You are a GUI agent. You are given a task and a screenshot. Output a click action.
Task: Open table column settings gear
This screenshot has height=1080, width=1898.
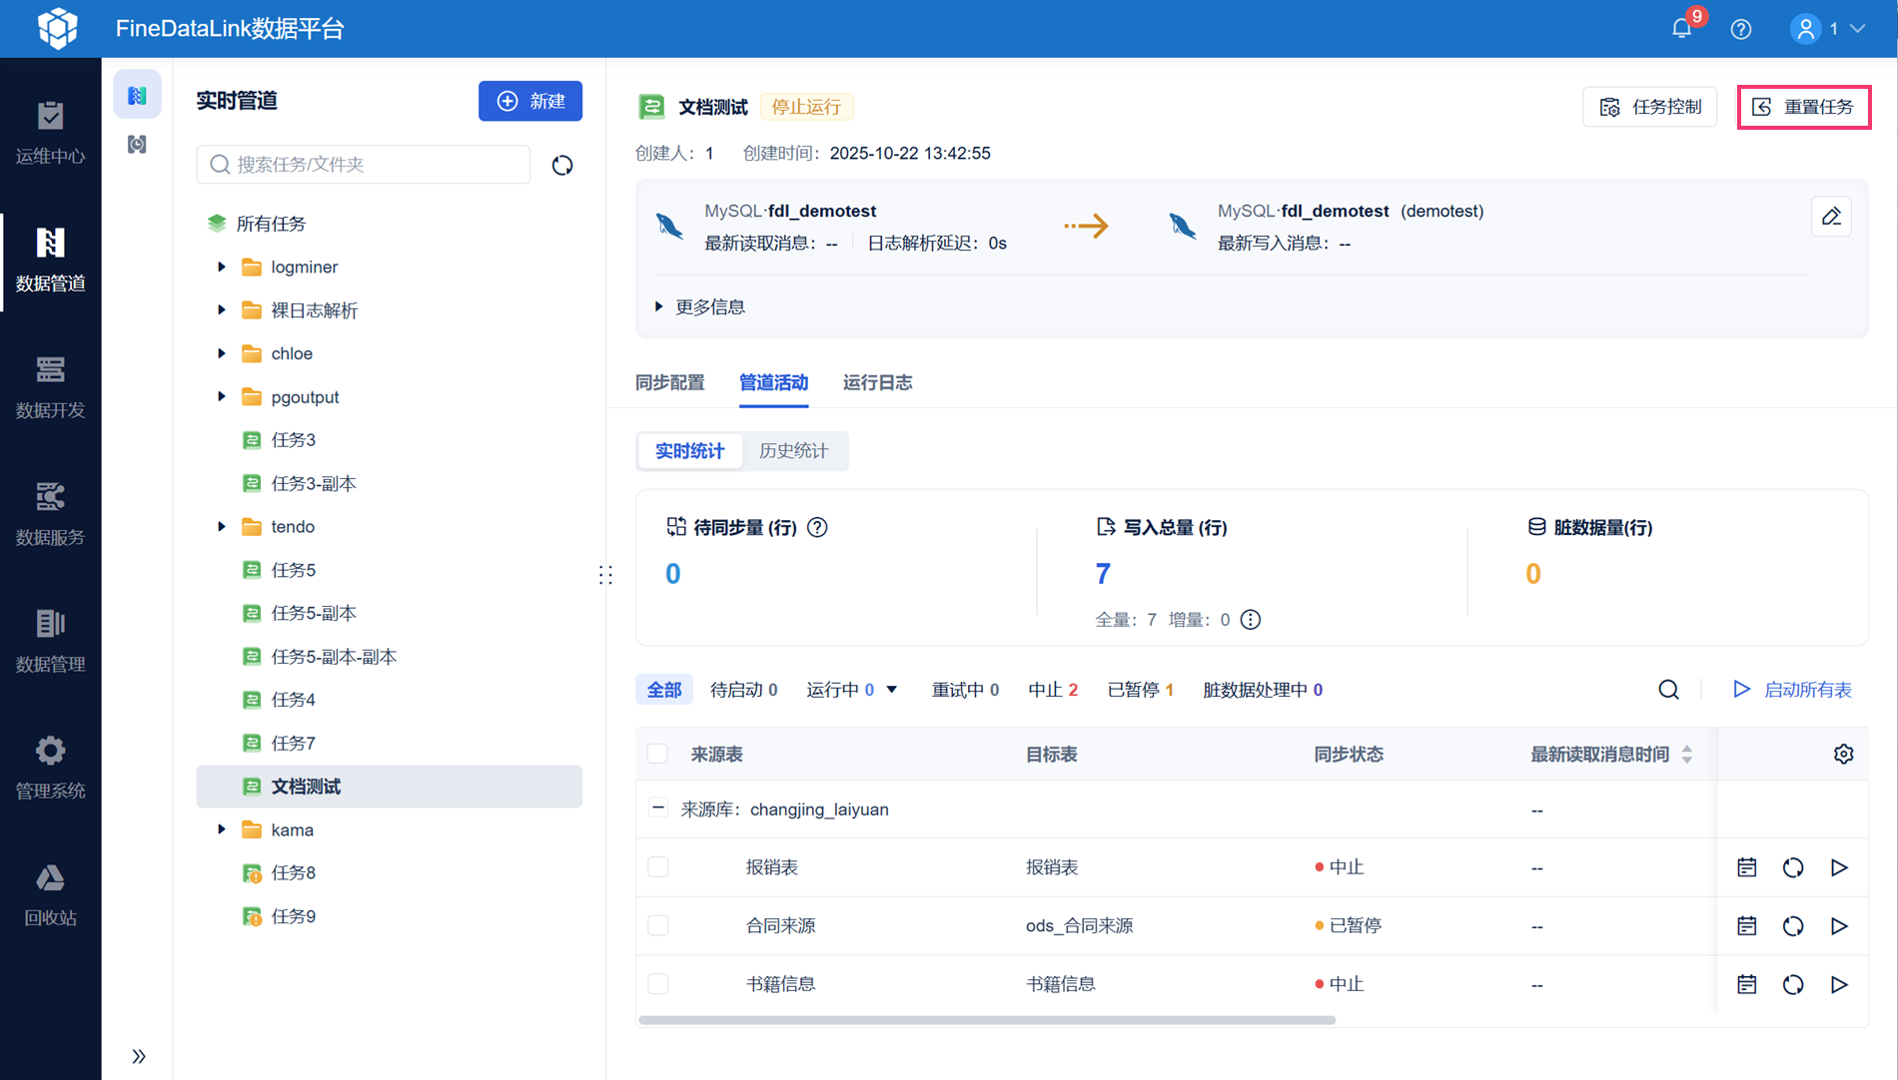point(1843,755)
